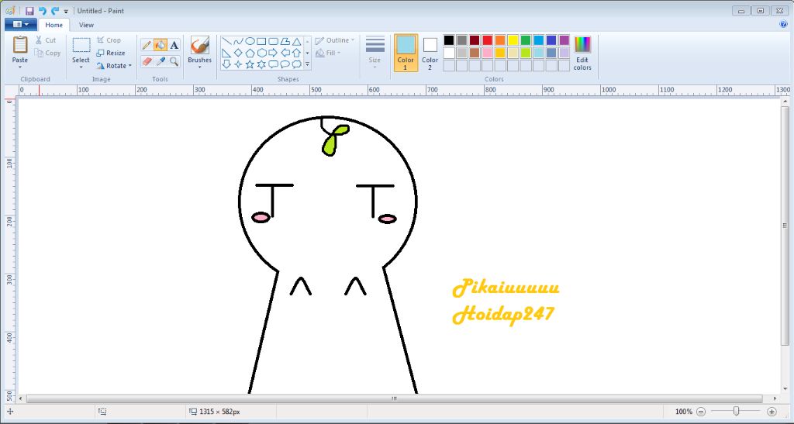Choose the Oval shape
Viewport: 794px width, 424px height.
[250, 42]
